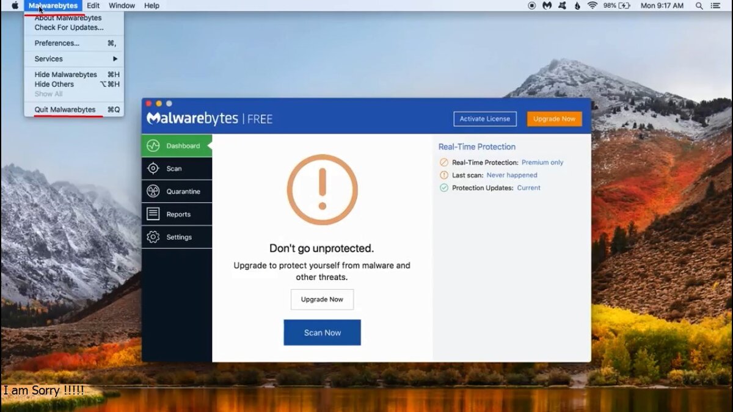
Task: Click the Protection Updates green check icon
Action: coord(444,188)
